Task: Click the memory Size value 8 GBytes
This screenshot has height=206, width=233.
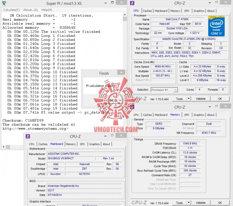Action: [158, 128]
